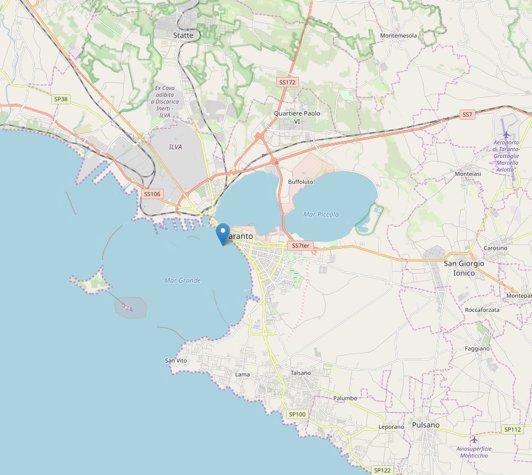Click the Mar Grande water label
This screenshot has height=475, width=532.
(183, 281)
